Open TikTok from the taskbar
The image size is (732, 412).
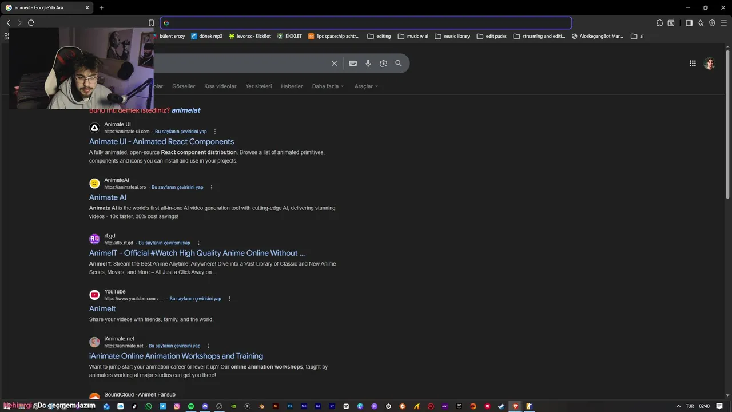[x=134, y=406]
